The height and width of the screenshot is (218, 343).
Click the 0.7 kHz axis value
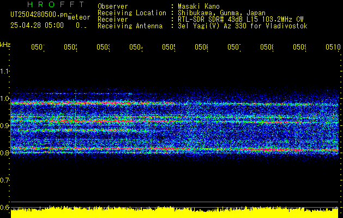[x=4, y=180]
